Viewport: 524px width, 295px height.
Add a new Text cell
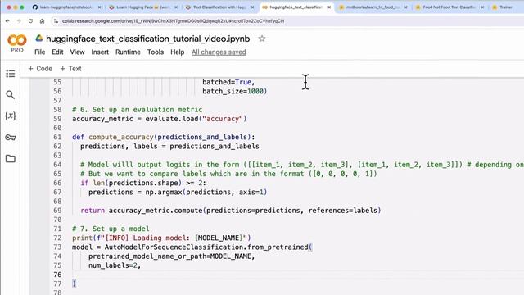70,69
